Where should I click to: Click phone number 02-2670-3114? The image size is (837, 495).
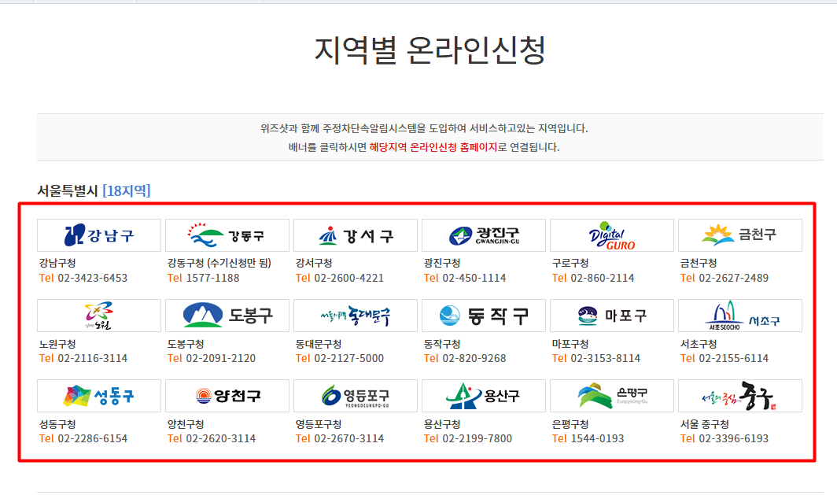point(348,438)
